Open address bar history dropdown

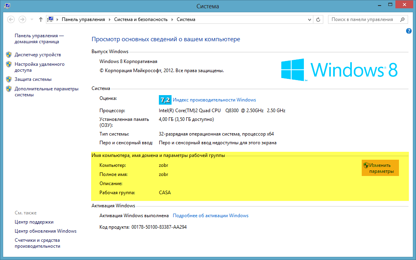click(x=309, y=20)
